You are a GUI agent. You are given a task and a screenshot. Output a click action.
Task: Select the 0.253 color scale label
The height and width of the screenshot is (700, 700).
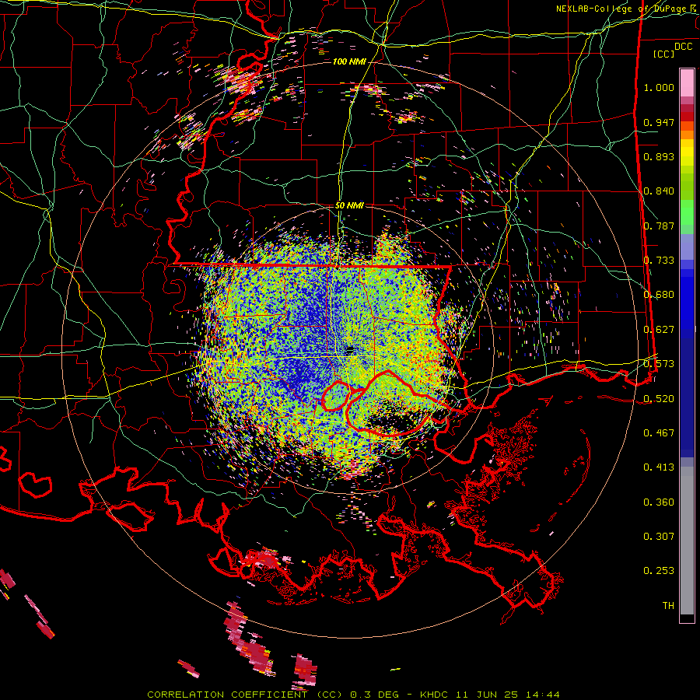point(659,571)
